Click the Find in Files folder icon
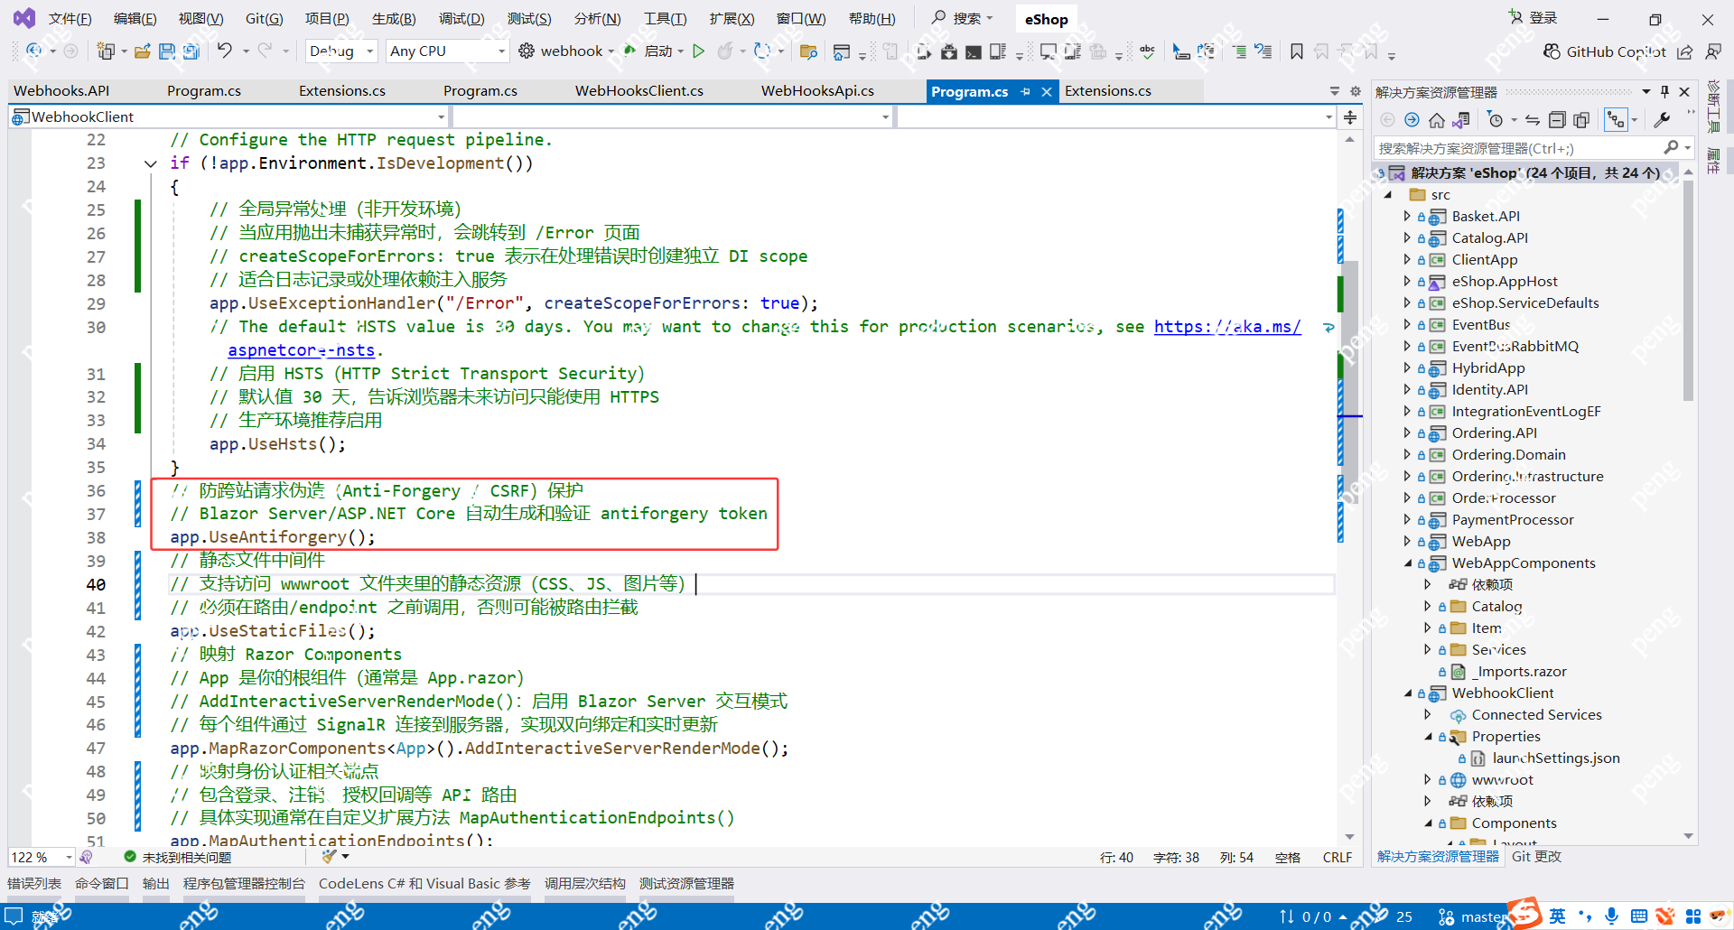The image size is (1734, 930). point(808,51)
